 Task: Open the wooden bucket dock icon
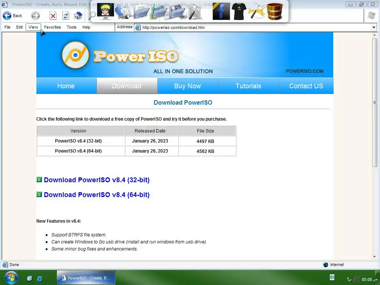tap(275, 11)
